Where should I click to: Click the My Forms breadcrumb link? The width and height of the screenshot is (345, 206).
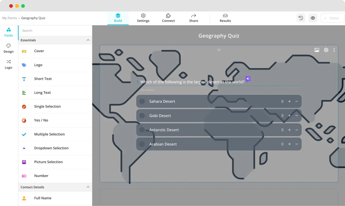point(10,18)
